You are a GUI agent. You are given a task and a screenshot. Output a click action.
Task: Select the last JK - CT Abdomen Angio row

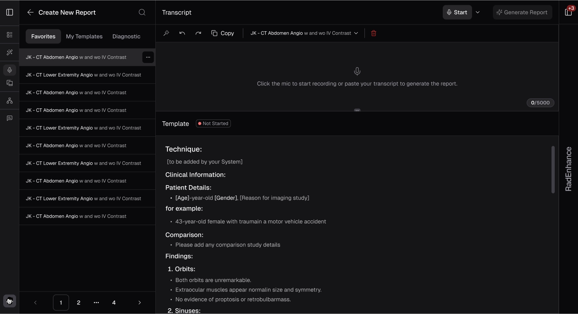click(x=87, y=216)
